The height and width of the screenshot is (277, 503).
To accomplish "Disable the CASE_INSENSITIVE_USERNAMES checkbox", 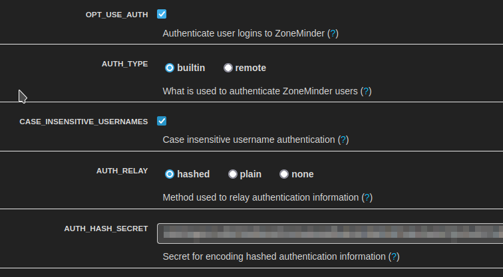I will coord(162,121).
